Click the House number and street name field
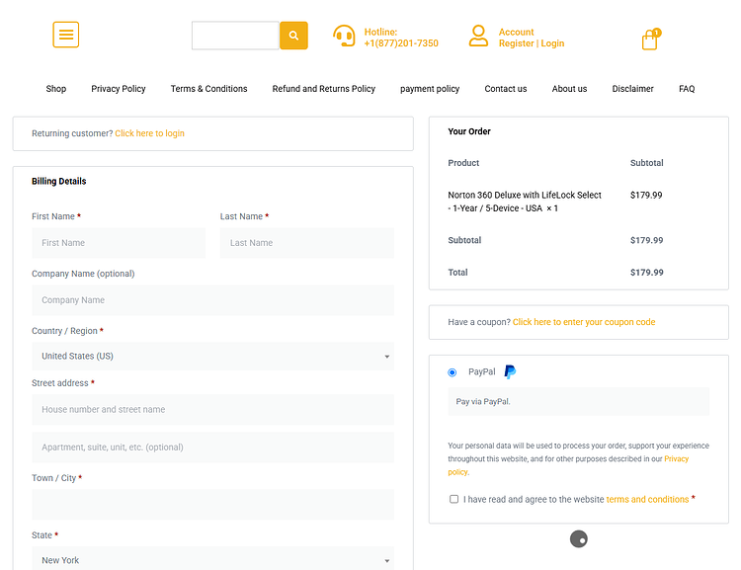 [x=212, y=409]
